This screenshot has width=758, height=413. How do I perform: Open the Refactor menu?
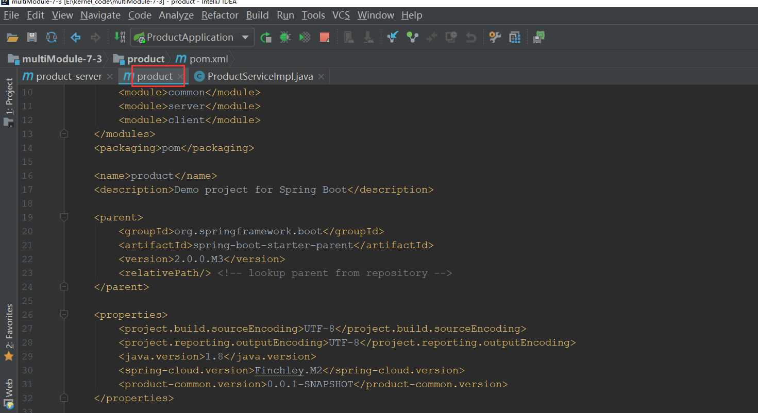220,15
